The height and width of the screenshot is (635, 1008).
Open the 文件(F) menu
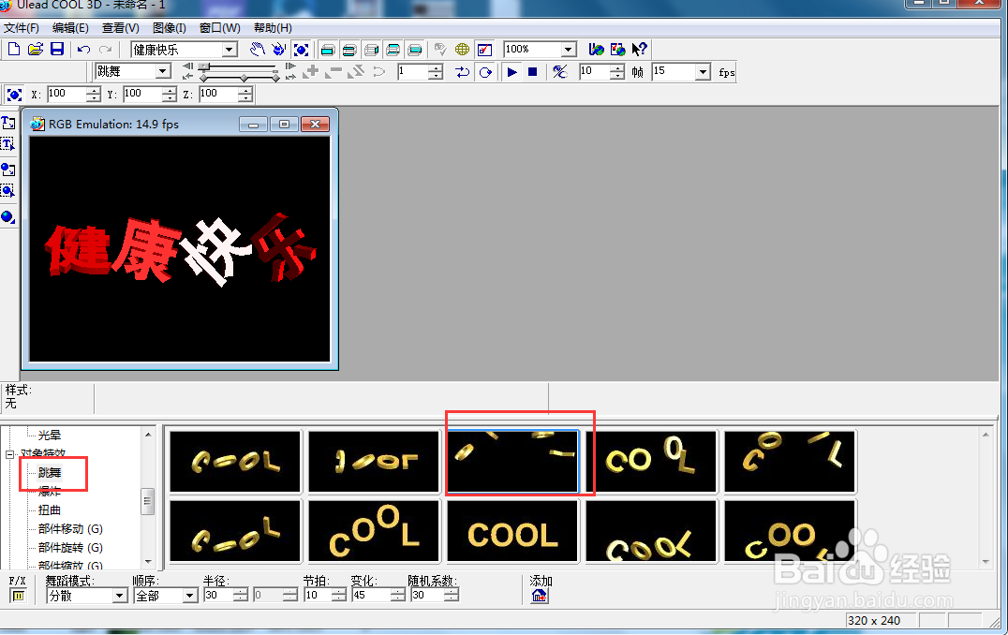pos(22,28)
